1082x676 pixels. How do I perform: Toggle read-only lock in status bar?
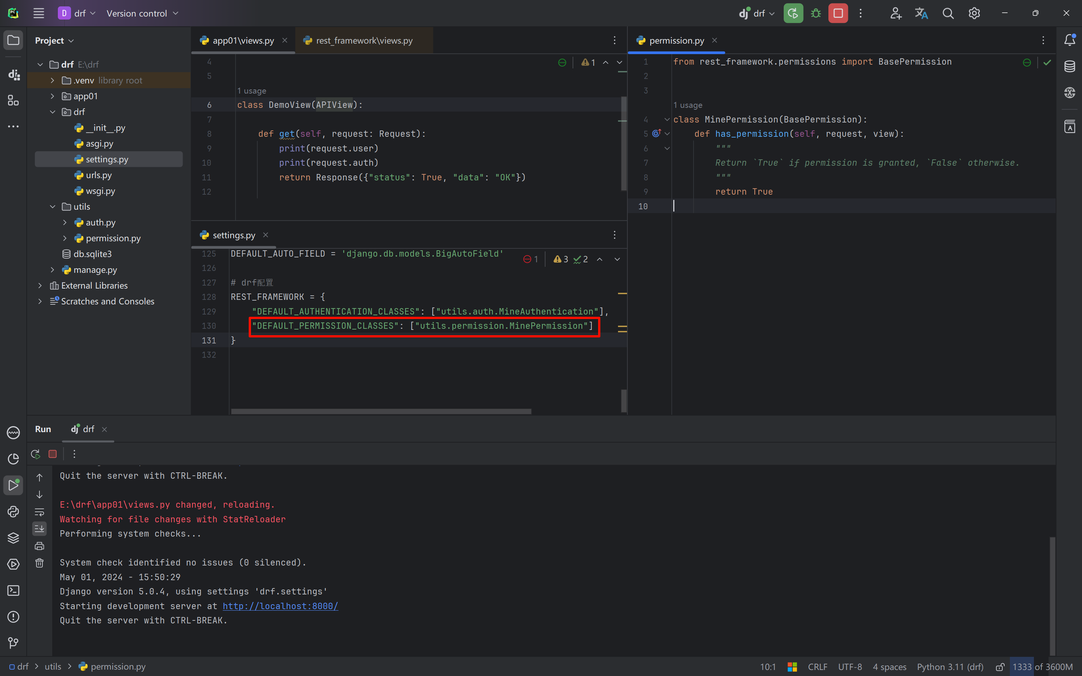click(x=1000, y=667)
